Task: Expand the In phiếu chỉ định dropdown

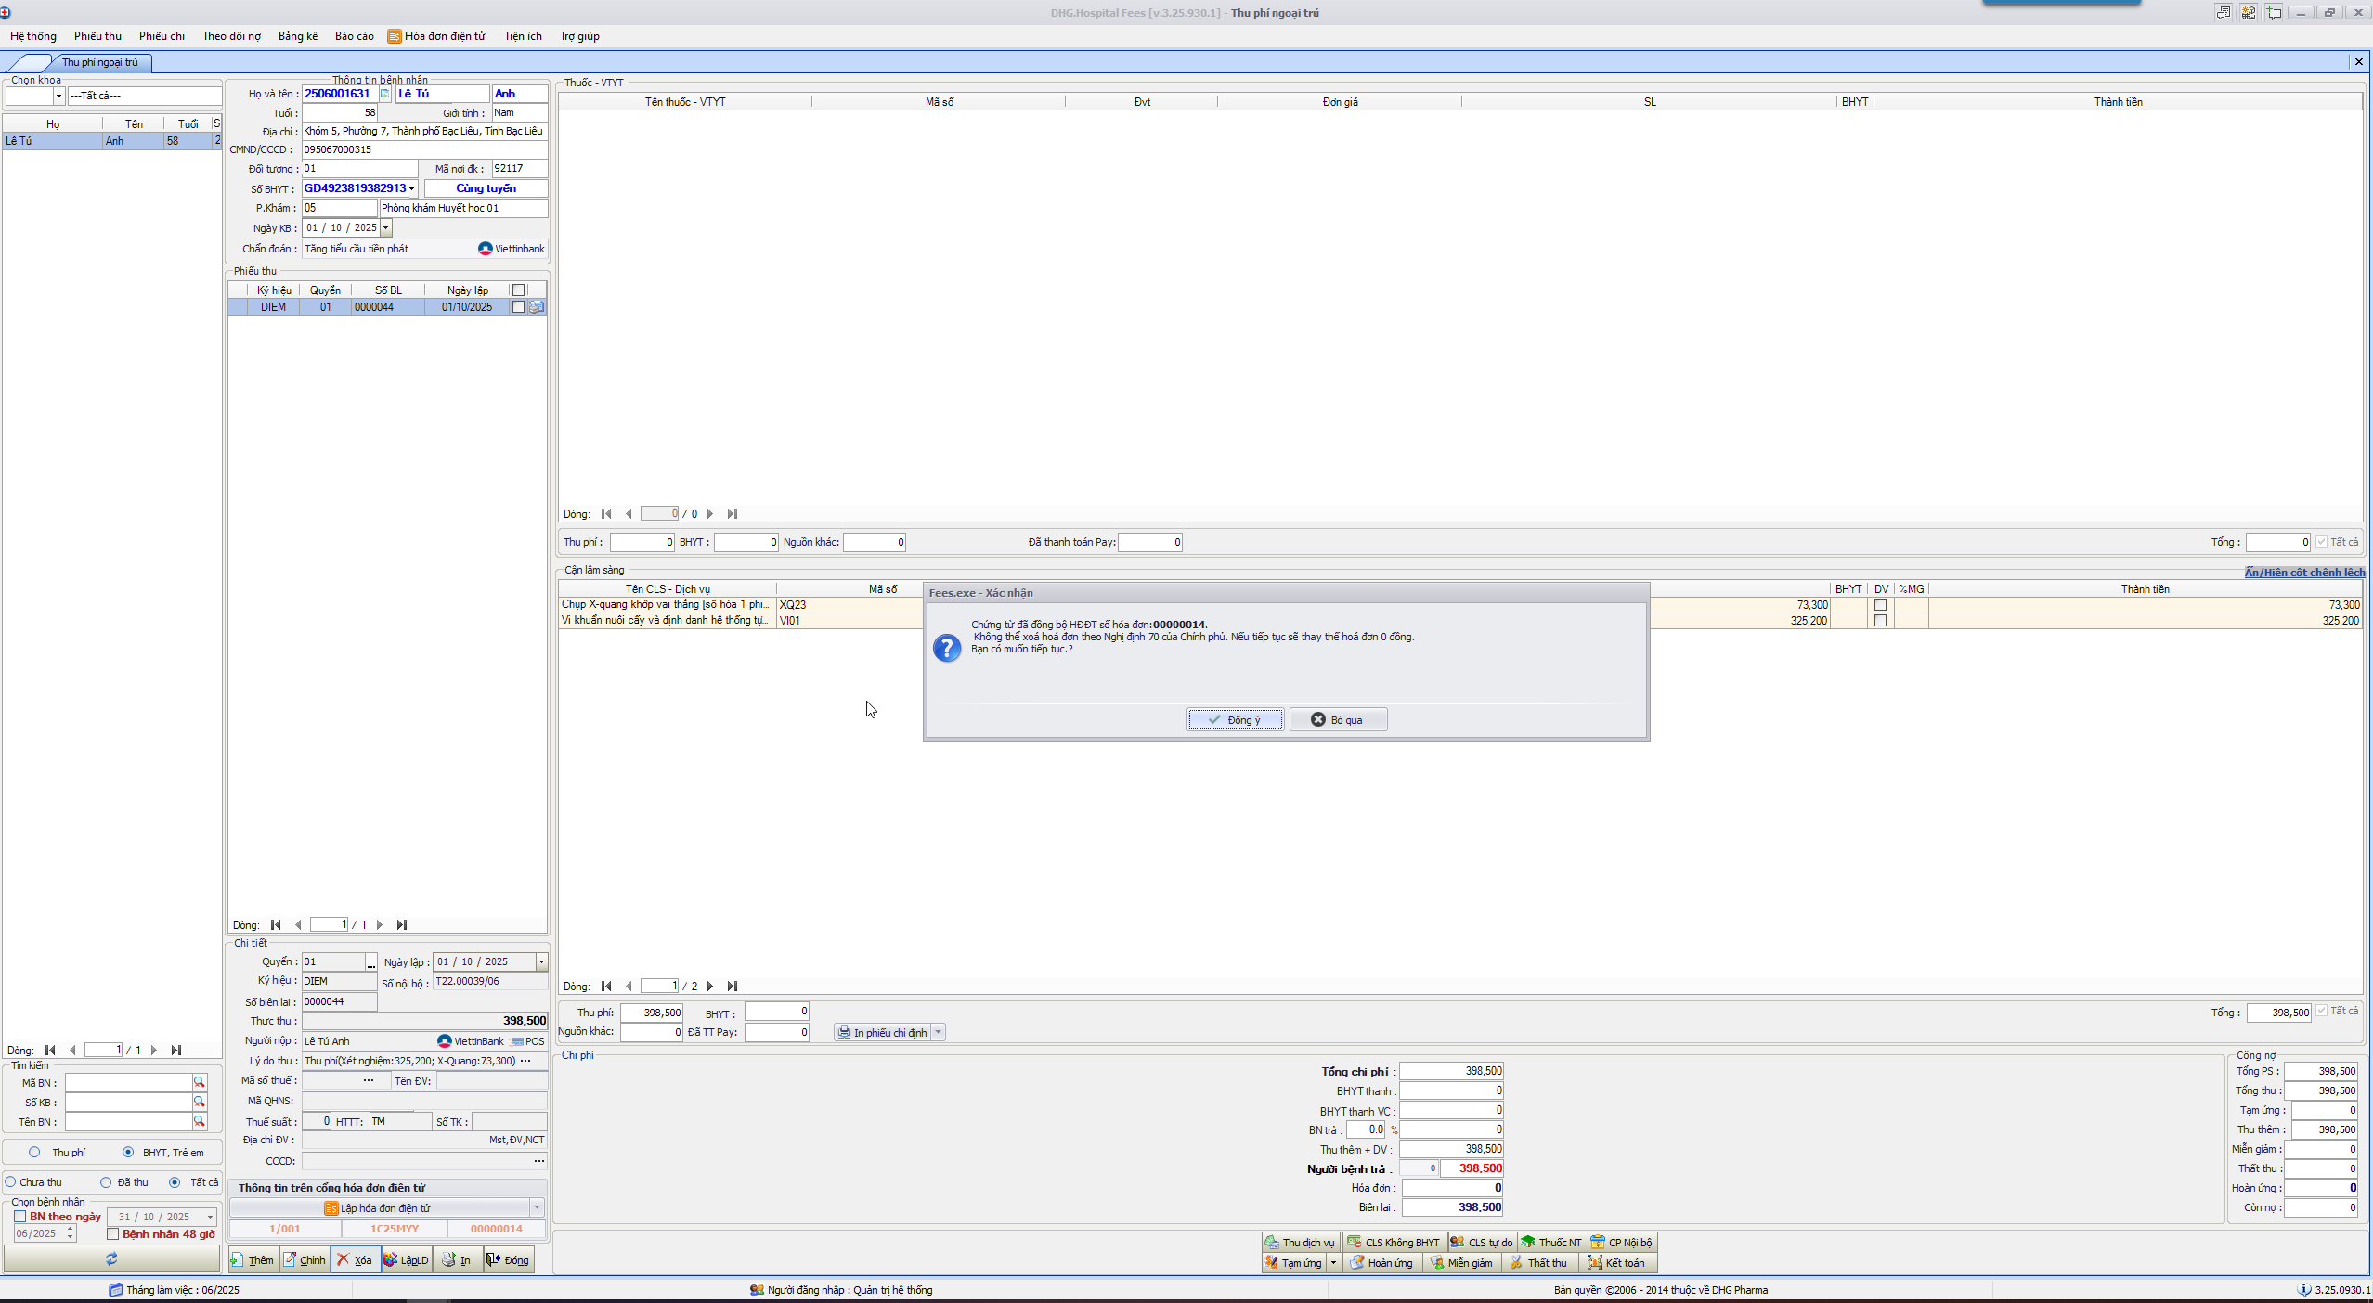Action: [938, 1032]
